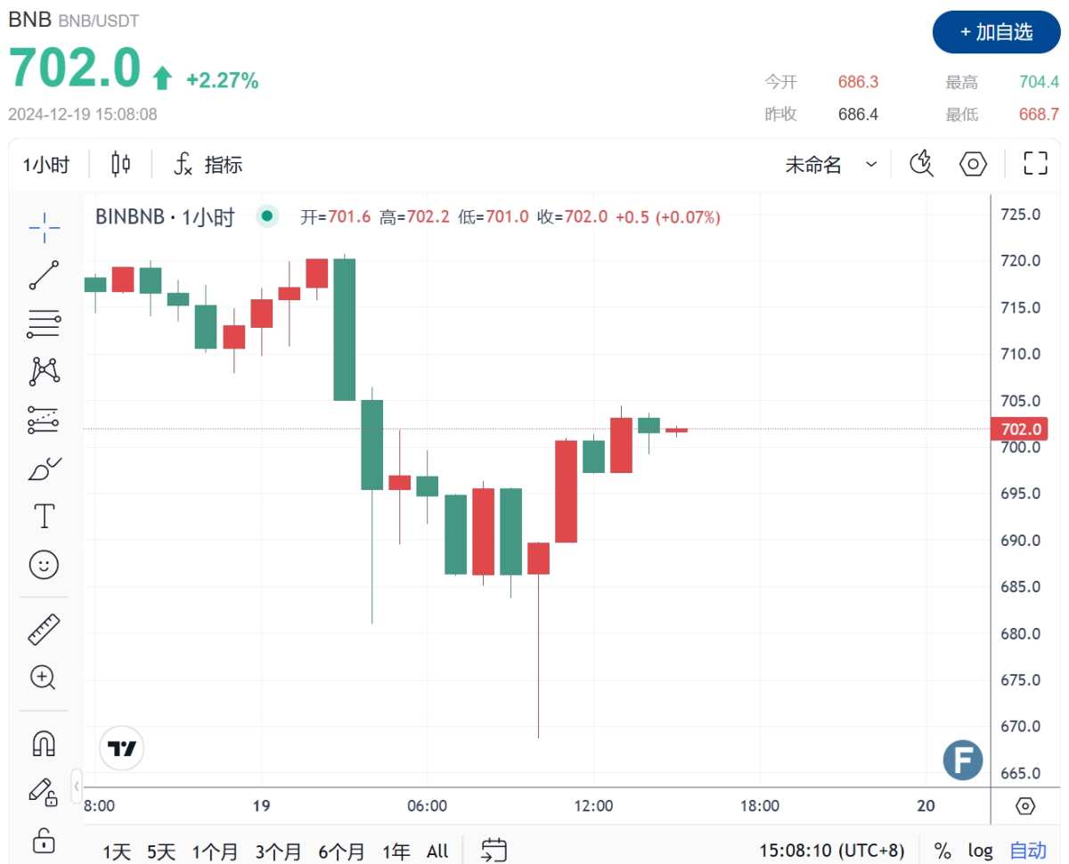This screenshot has height=864, width=1069.
Task: Toggle percent scale on price axis
Action: coord(943,851)
